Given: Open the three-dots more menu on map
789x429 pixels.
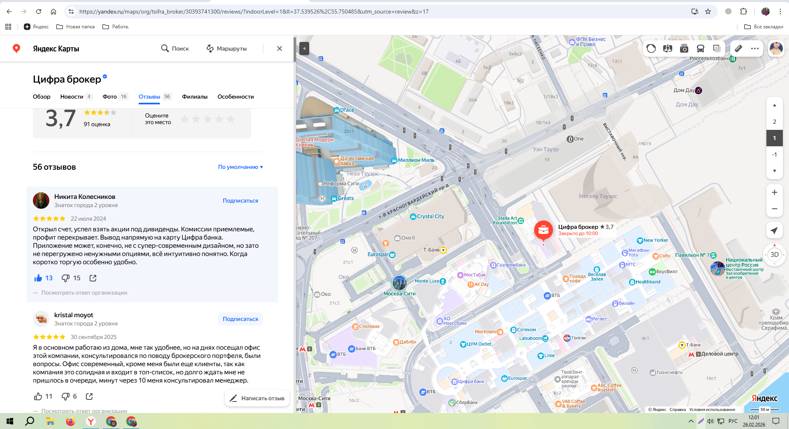Looking at the screenshot, I should 755,48.
